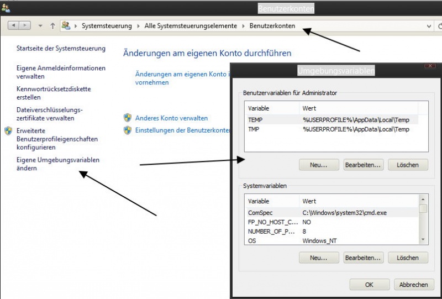
Task: Click the forward navigation arrow button
Action: click(x=25, y=26)
